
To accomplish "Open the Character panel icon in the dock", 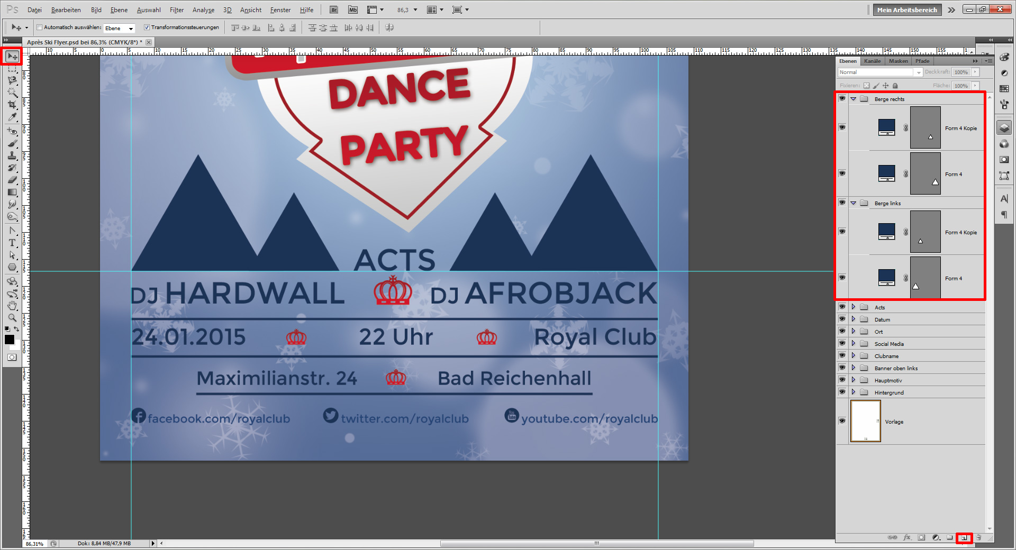I will click(x=1004, y=198).
